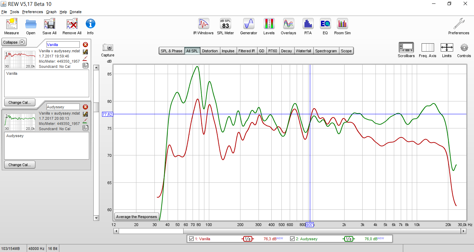
Task: Open Vanilla measurement notes icon
Action: [x=85, y=65]
